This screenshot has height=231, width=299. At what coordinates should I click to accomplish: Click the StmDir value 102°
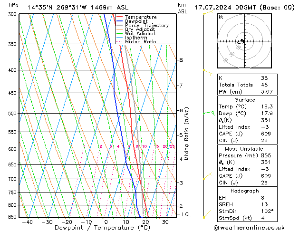(267, 212)
